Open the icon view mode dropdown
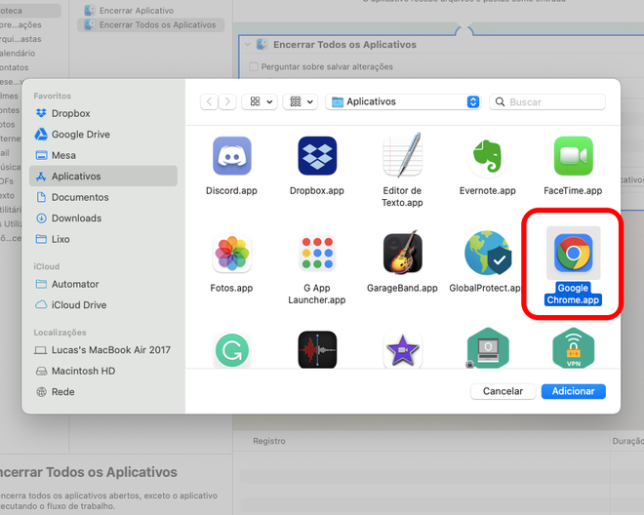This screenshot has height=515, width=644. 260,101
